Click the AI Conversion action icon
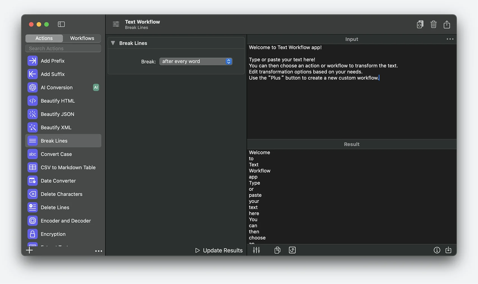 tap(33, 87)
